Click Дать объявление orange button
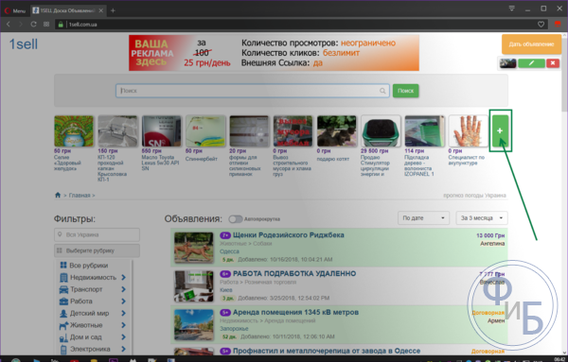The height and width of the screenshot is (362, 568). click(x=531, y=44)
